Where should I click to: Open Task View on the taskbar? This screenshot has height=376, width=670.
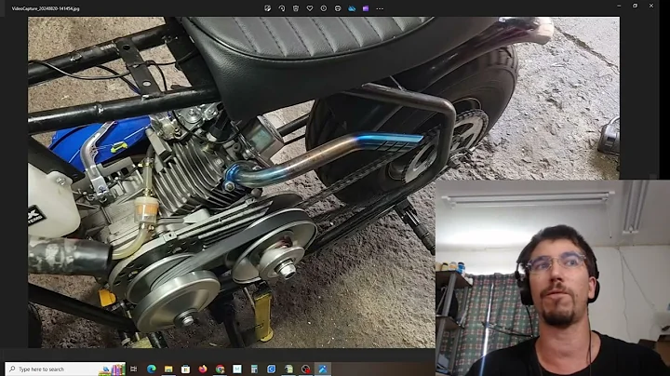point(134,369)
